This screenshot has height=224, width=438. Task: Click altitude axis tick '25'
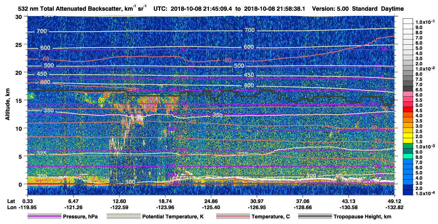coord(20,44)
